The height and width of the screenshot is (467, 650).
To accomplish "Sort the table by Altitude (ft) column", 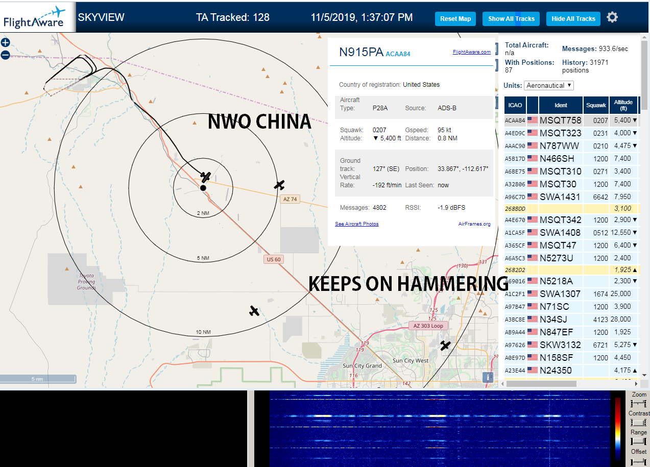I will (623, 105).
